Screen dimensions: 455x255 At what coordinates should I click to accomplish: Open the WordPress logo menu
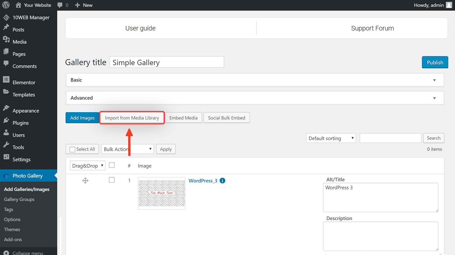pos(6,5)
